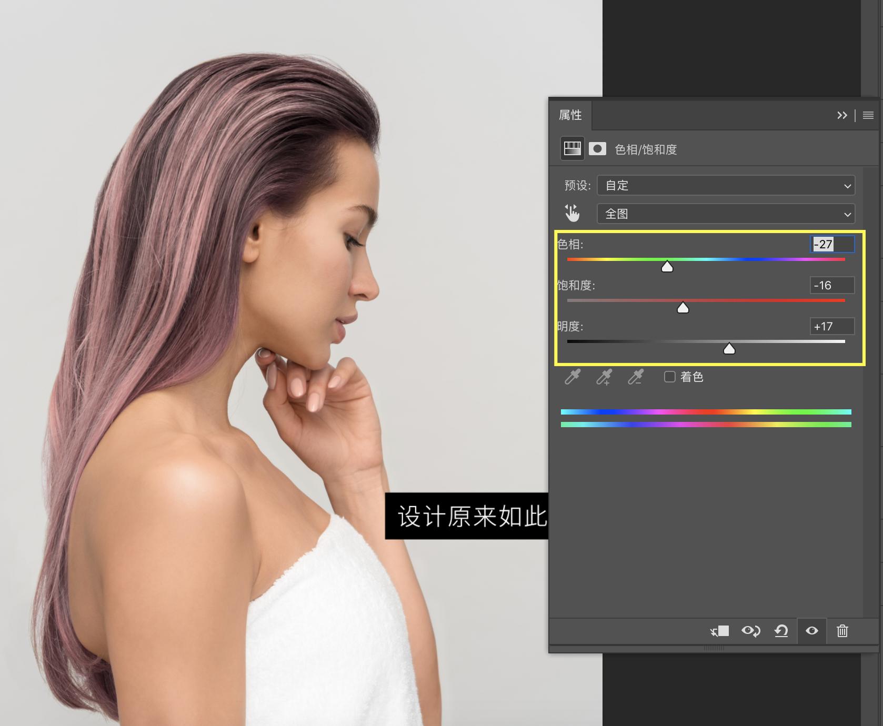Select the layer mask icon
The image size is (883, 726).
coord(597,149)
